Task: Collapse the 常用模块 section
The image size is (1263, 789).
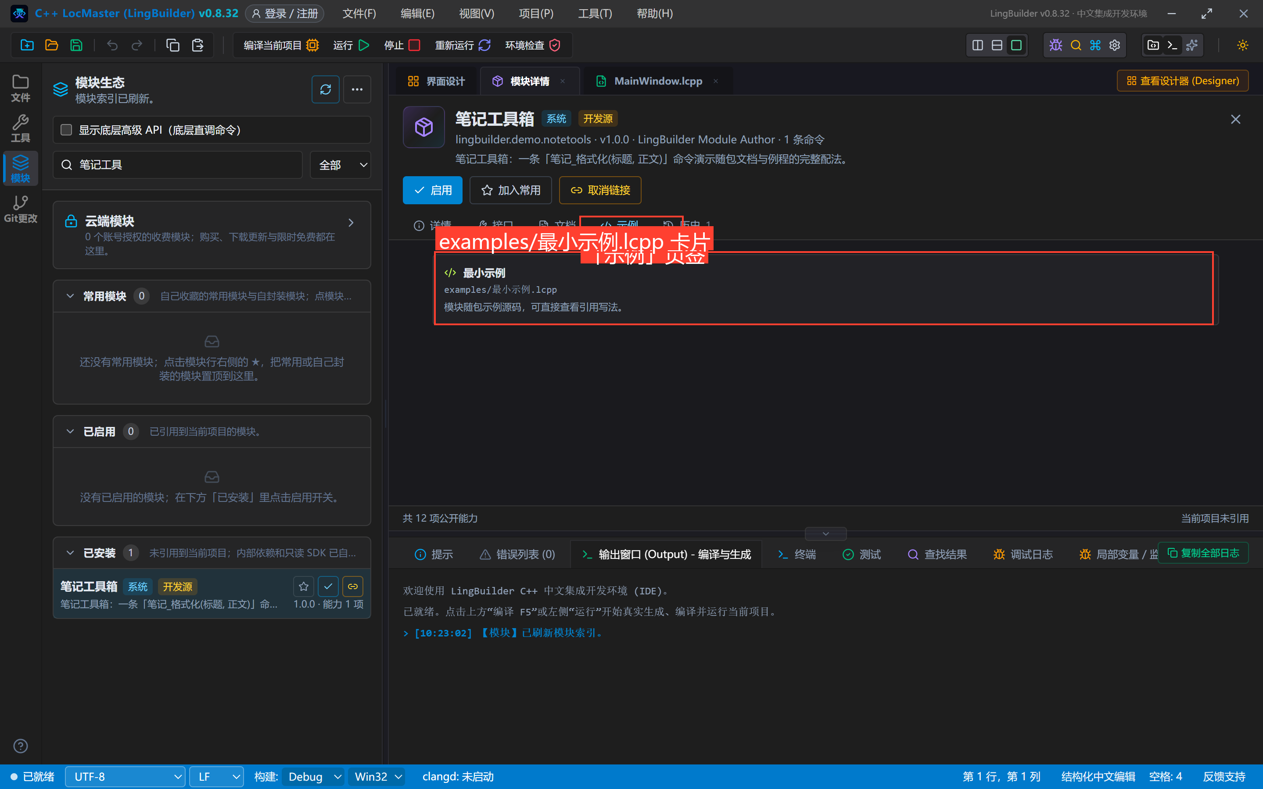Action: click(x=70, y=296)
